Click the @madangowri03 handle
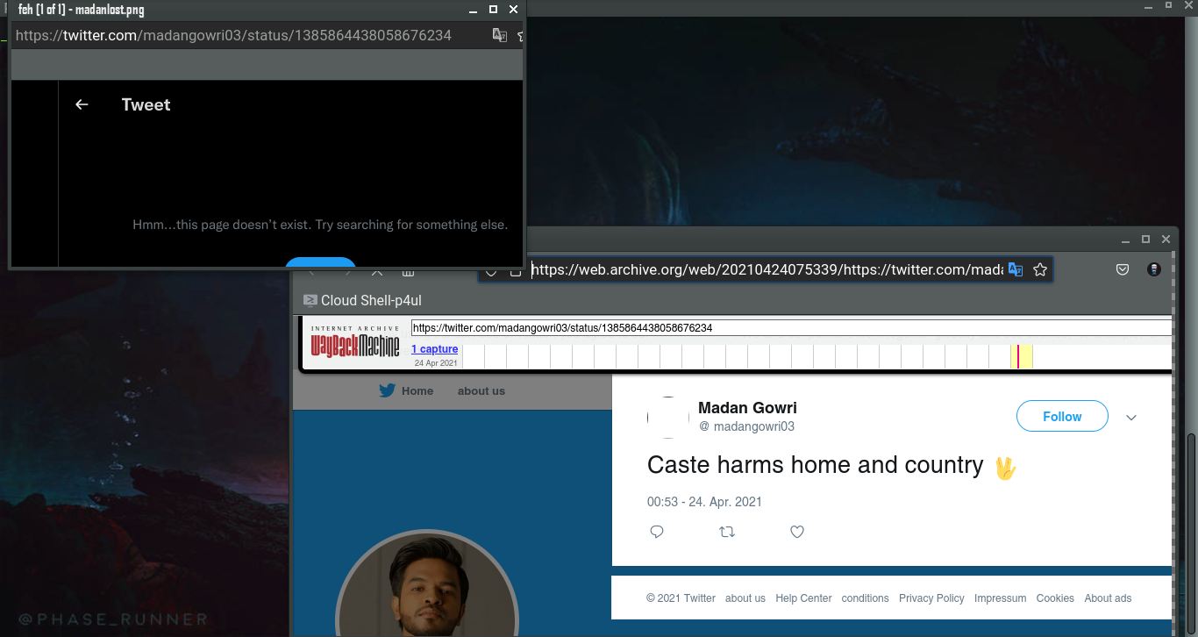 pyautogui.click(x=746, y=426)
